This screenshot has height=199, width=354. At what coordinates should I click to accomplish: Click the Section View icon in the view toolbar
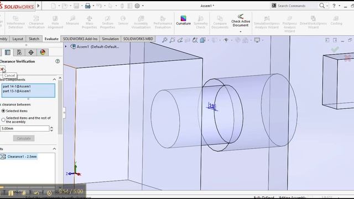tap(188, 40)
